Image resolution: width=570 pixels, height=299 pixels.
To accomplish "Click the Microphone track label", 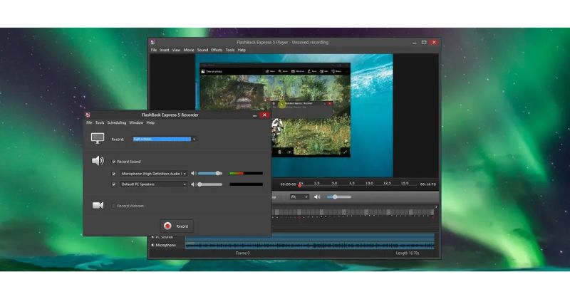I will [x=166, y=245].
